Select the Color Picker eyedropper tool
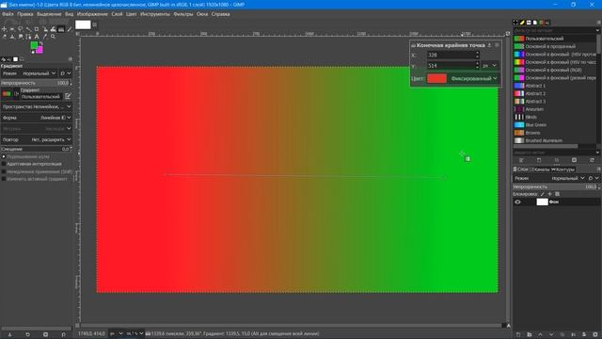Screen dimensions: 602x339 45,37
